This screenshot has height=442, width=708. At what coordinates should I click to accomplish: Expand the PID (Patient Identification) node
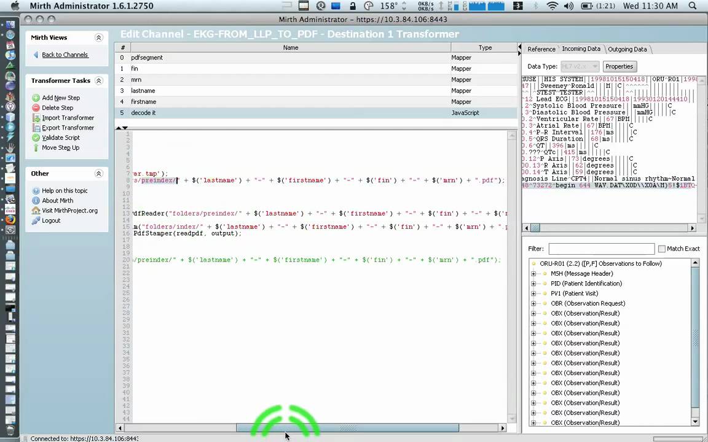point(533,284)
